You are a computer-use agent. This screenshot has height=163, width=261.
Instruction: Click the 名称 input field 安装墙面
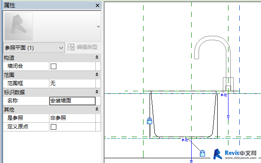coord(72,101)
